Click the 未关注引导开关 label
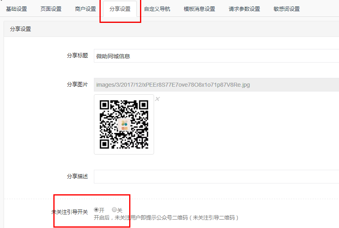This screenshot has height=228, width=339. [x=70, y=212]
